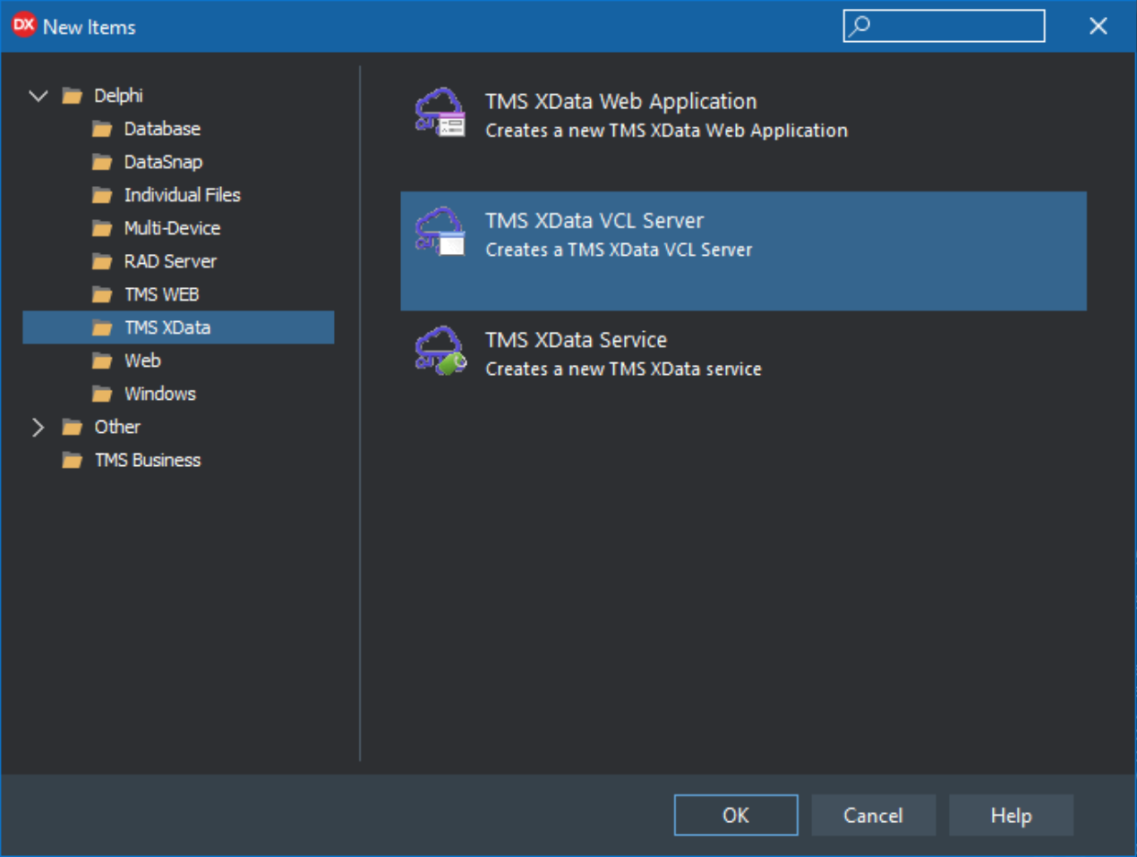Select the TMS XData Web Application icon
This screenshot has height=857, width=1137.
[x=440, y=112]
